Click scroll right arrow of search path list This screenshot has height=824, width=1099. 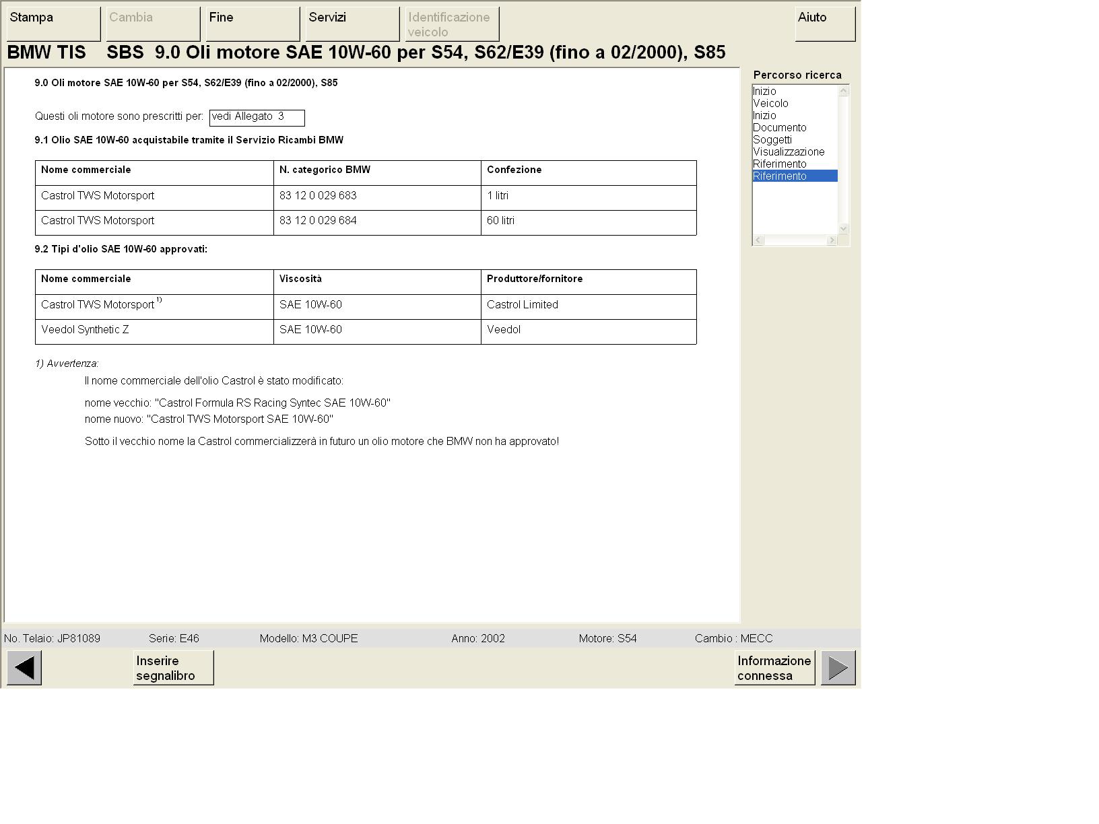click(832, 240)
